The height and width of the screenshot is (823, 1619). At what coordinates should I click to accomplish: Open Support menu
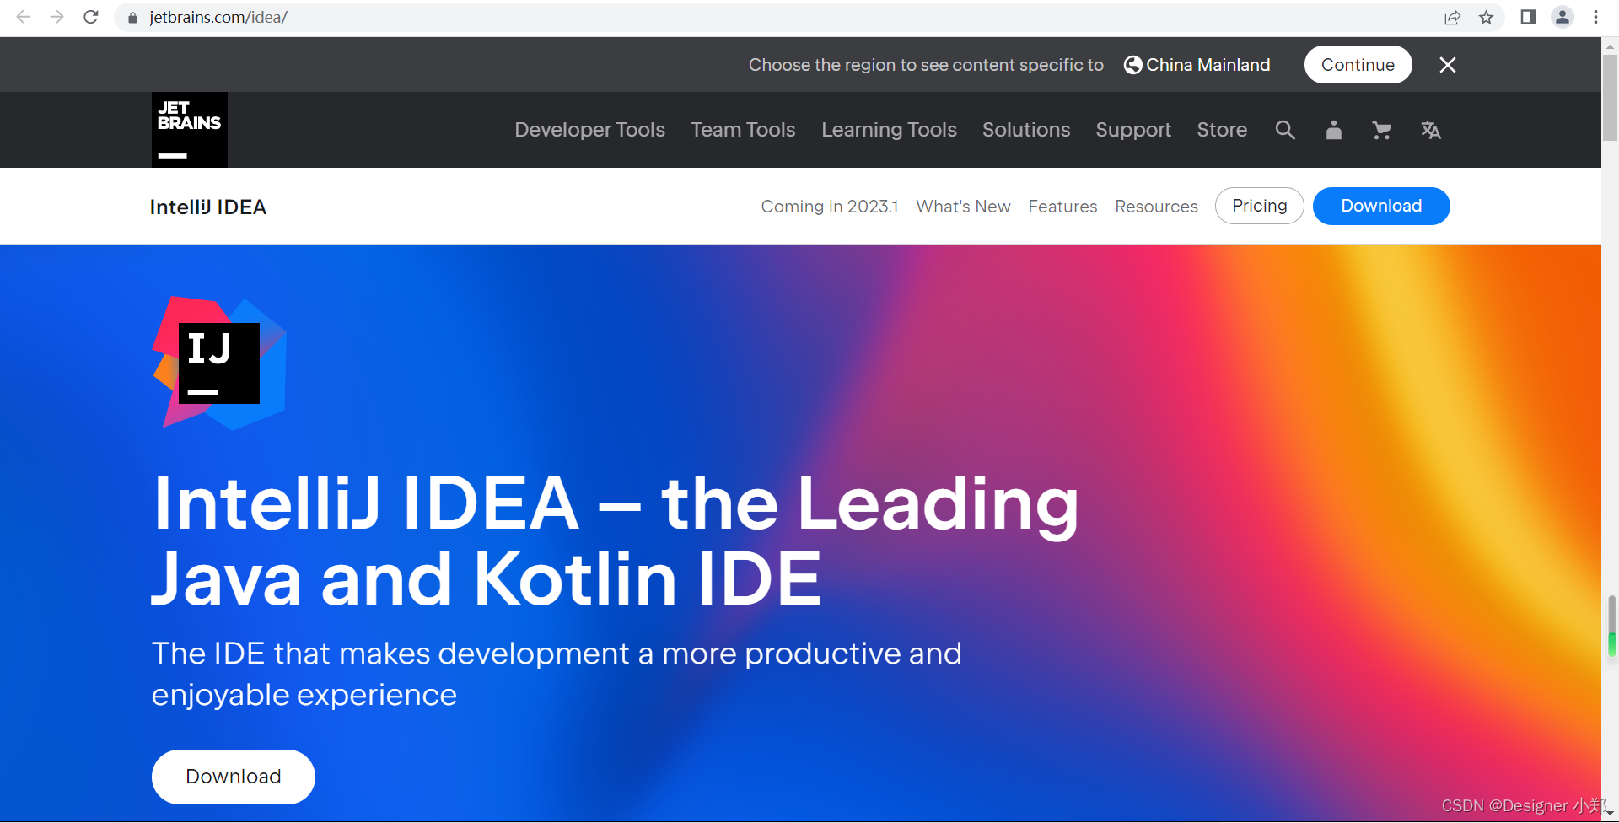coord(1133,130)
